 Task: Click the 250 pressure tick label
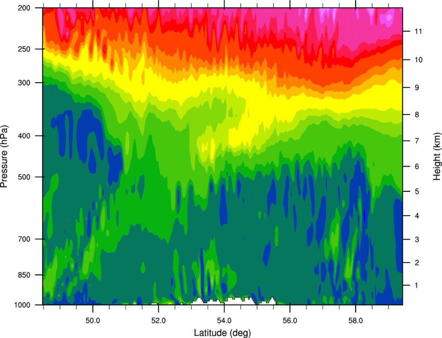click(x=24, y=49)
